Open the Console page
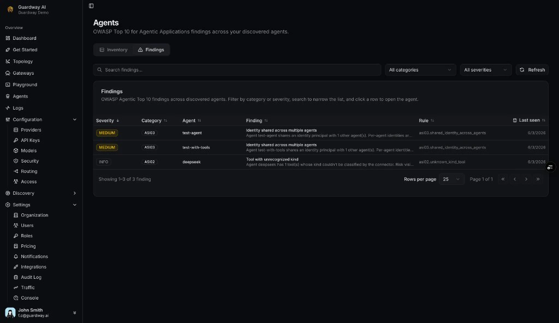Screen dimensions: 559x323 tap(26, 298)
